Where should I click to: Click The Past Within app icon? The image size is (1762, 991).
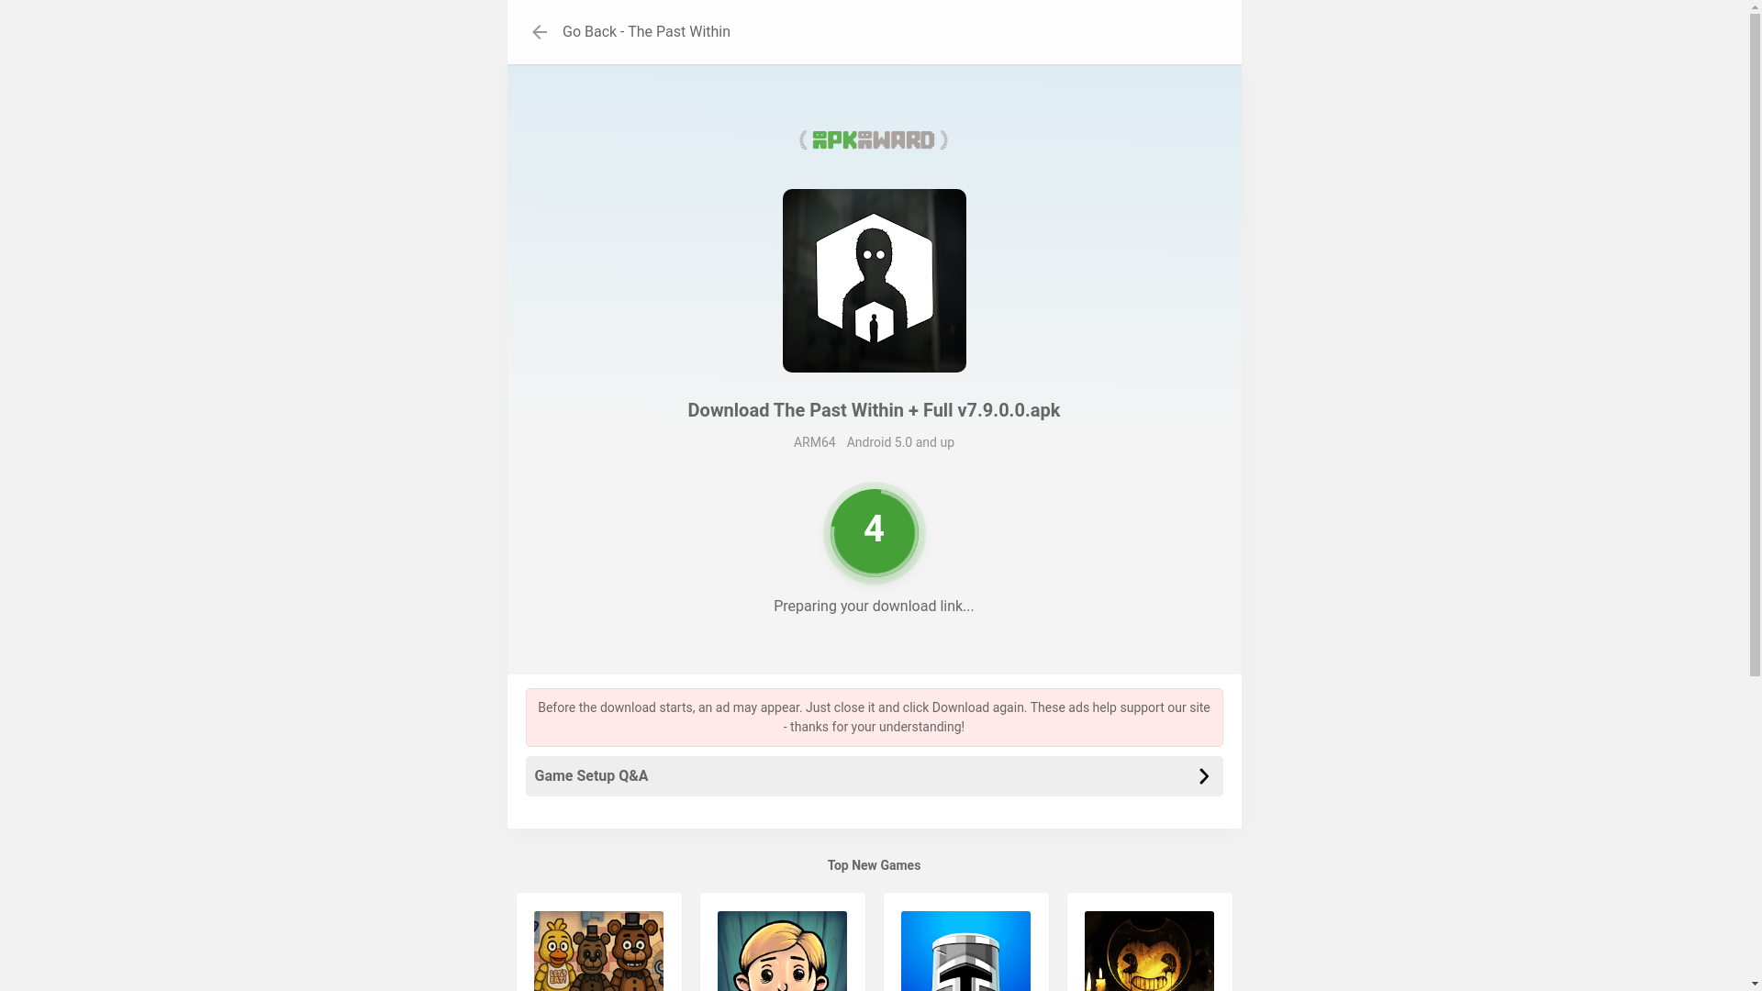[874, 281]
